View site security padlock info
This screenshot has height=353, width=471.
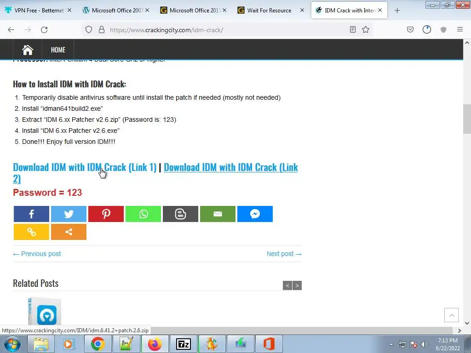click(102, 29)
